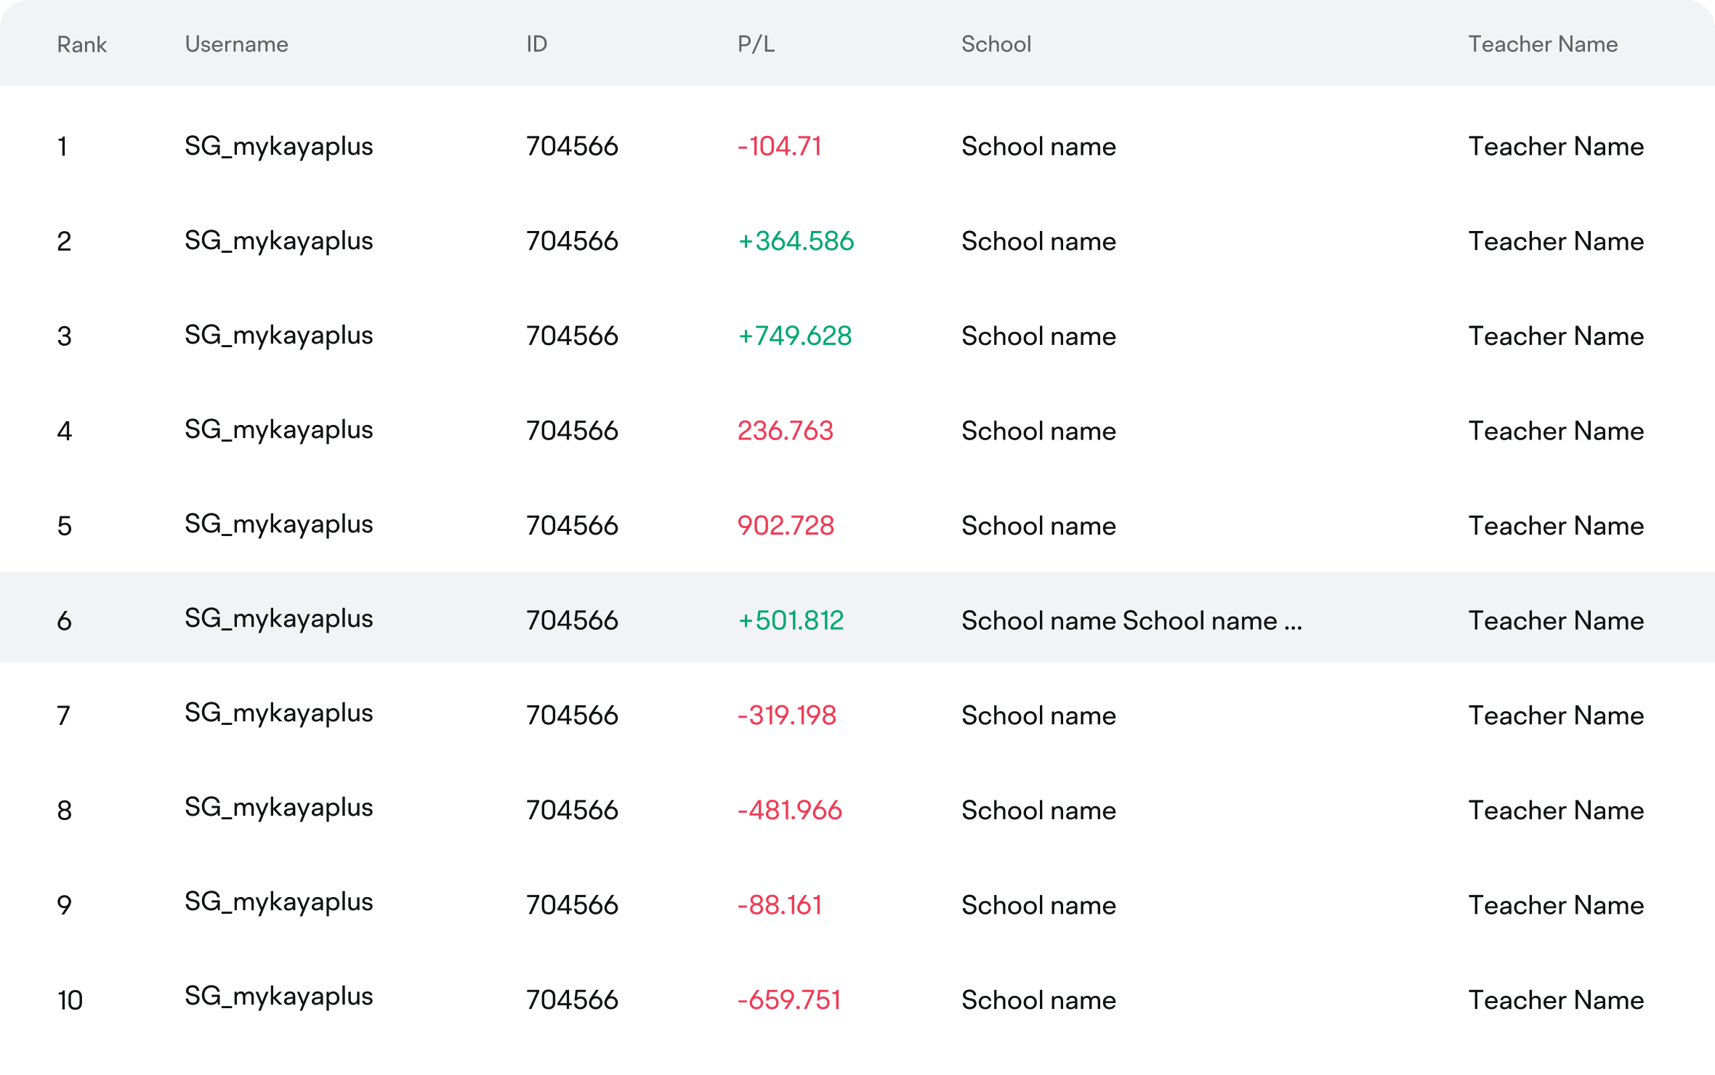Image resolution: width=1715 pixels, height=1075 pixels.
Task: Click the -319.198 P/L value
Action: (786, 715)
